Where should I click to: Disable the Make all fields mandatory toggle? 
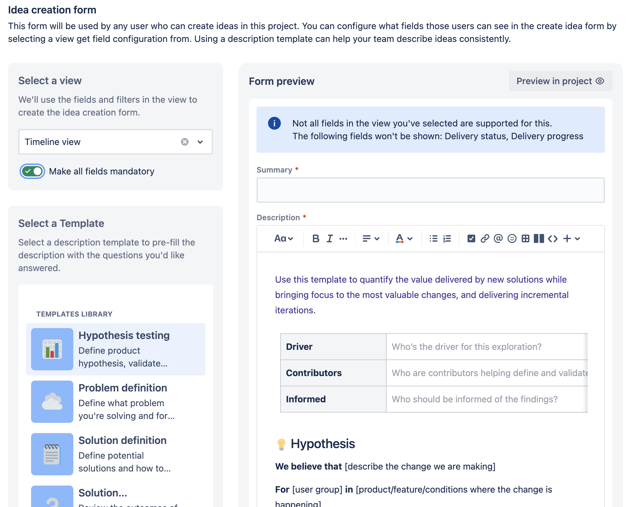click(32, 171)
